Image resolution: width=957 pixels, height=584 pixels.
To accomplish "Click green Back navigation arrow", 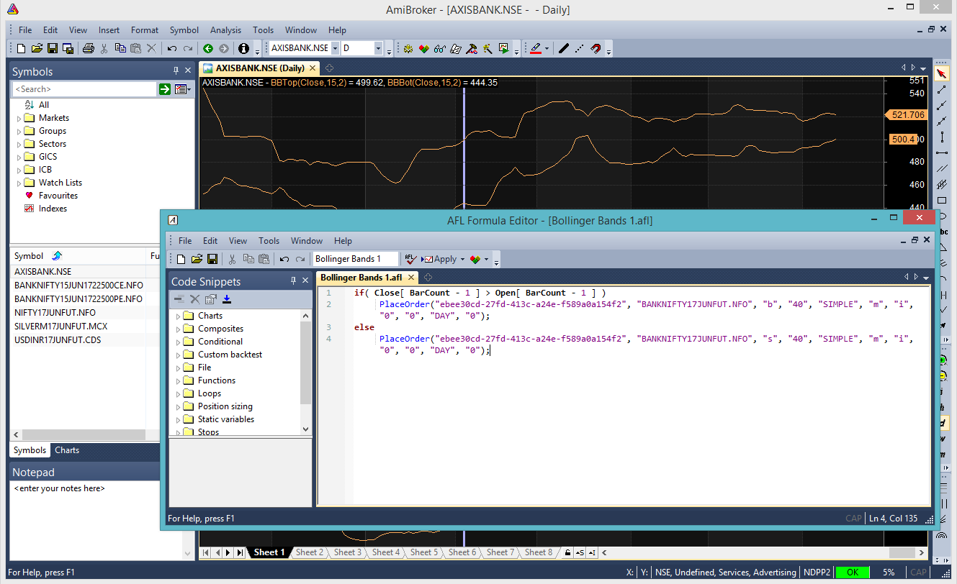I will 208,49.
